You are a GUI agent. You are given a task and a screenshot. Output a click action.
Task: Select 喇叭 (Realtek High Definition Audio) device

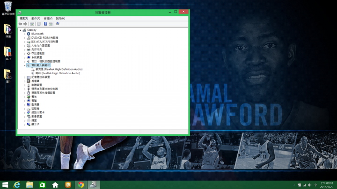pos(58,73)
